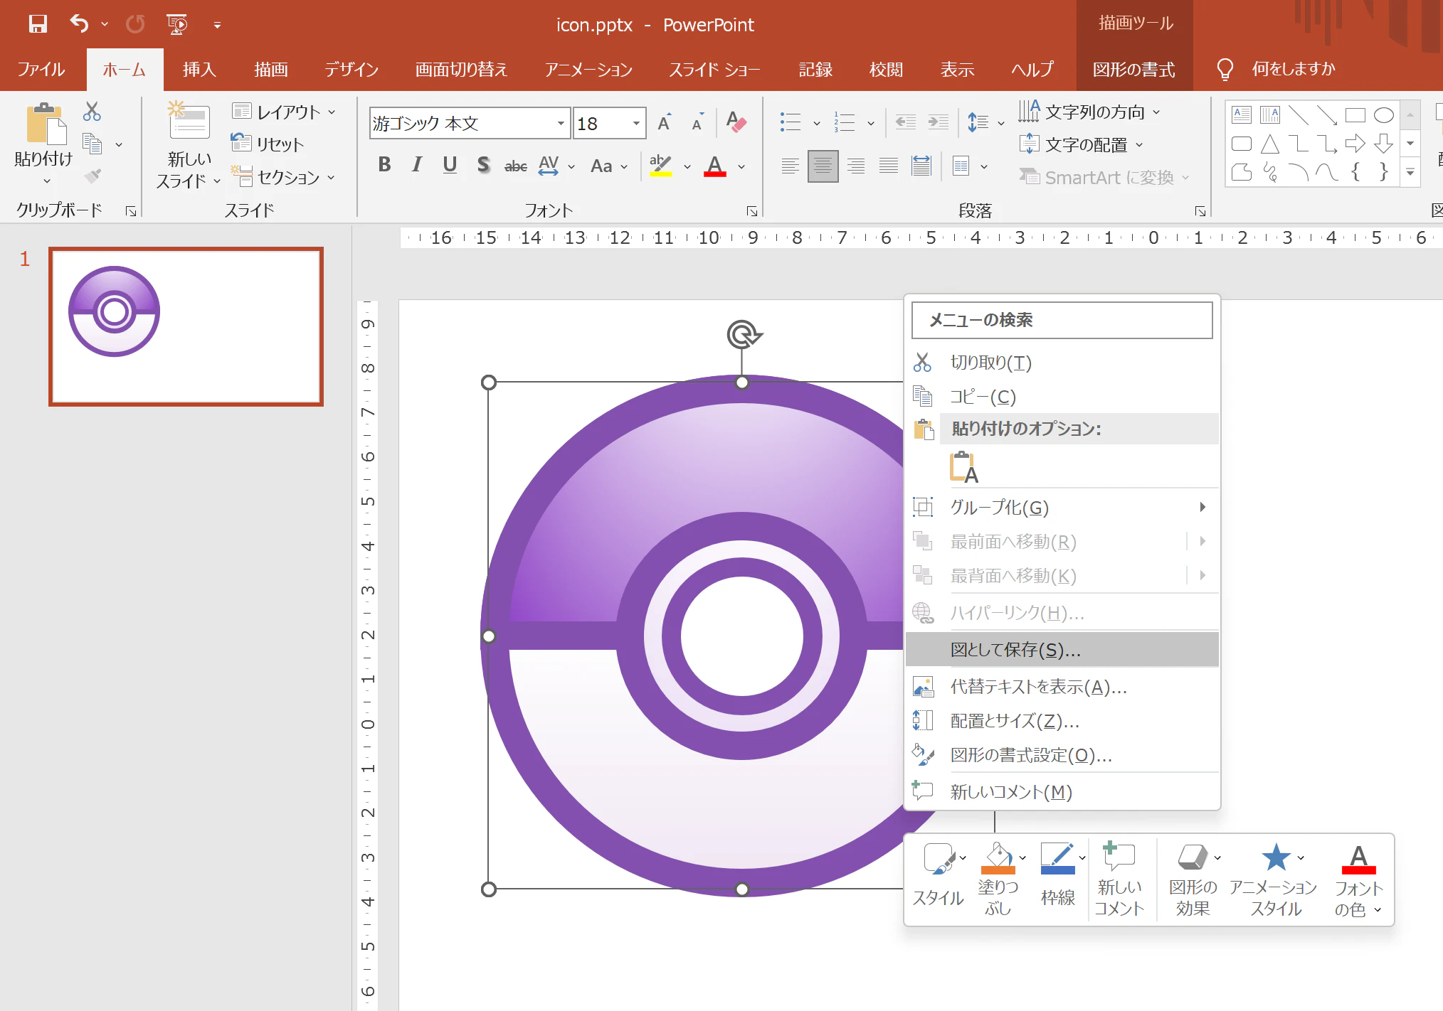Click メニューの検索 search field
The height and width of the screenshot is (1011, 1443).
click(1062, 320)
